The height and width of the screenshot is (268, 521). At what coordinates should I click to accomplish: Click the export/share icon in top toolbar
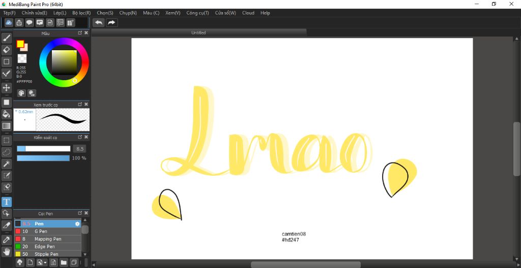coord(19,22)
